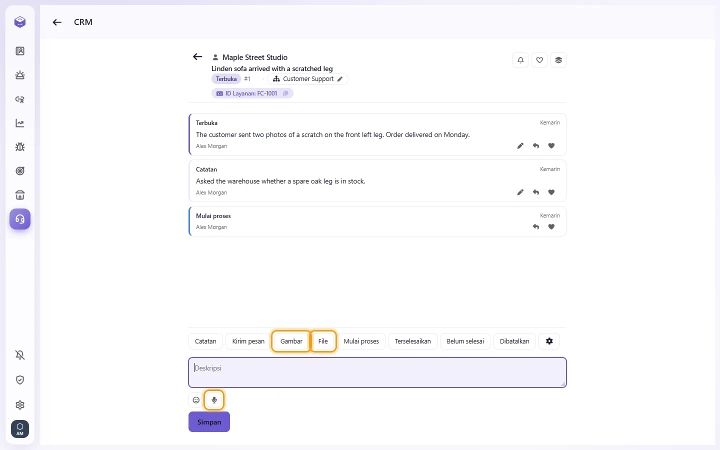Click the ID Layanan: FC-1001 chip
Screen dimensions: 720x450
pos(252,93)
